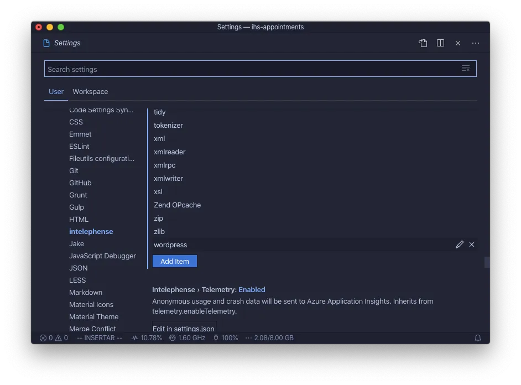The height and width of the screenshot is (385, 521).
Task: Open settings JSON file icon
Action: pyautogui.click(x=423, y=43)
